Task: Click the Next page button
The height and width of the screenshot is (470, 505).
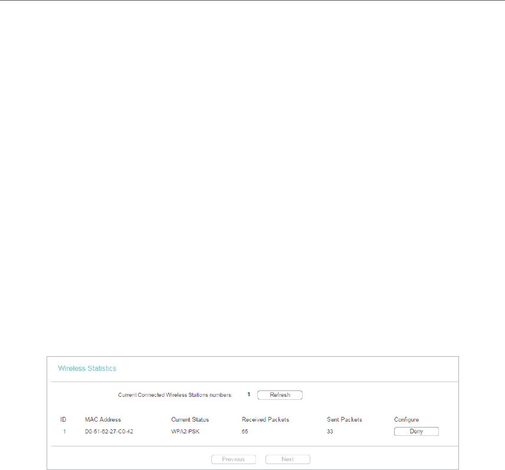Action: click(288, 459)
